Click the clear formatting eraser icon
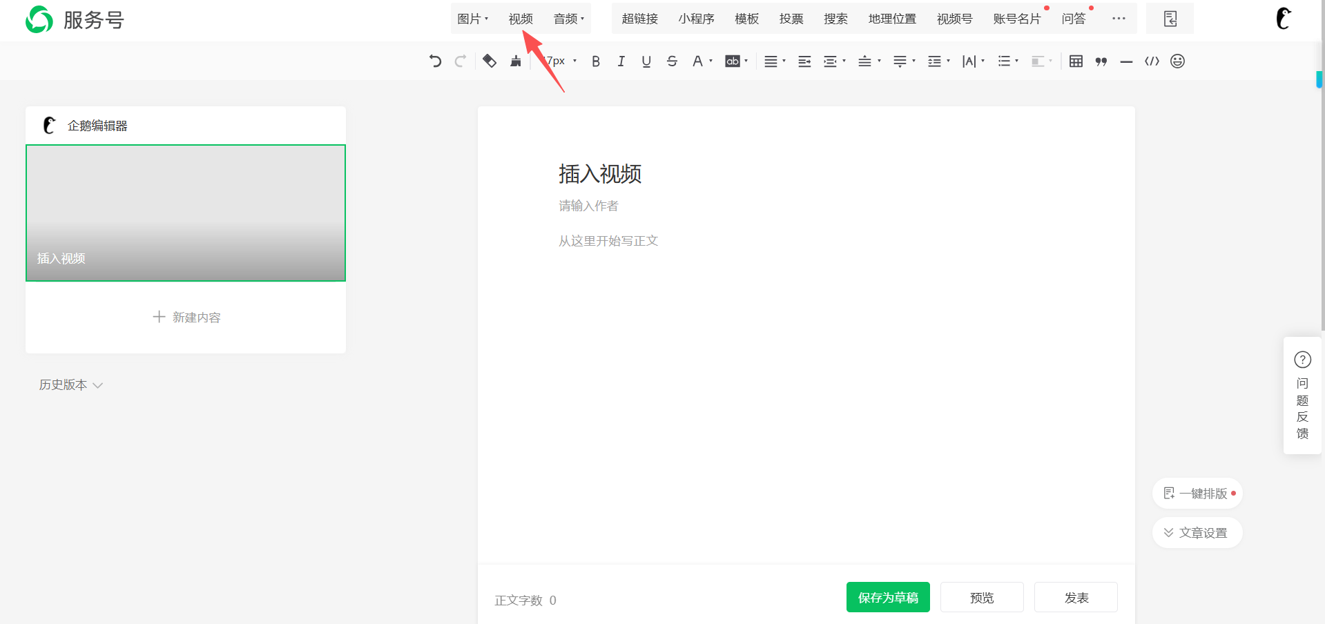This screenshot has height=624, width=1325. pyautogui.click(x=490, y=61)
